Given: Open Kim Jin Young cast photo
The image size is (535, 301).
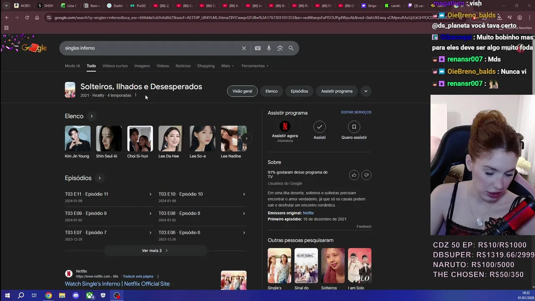Looking at the screenshot, I should pos(77,138).
